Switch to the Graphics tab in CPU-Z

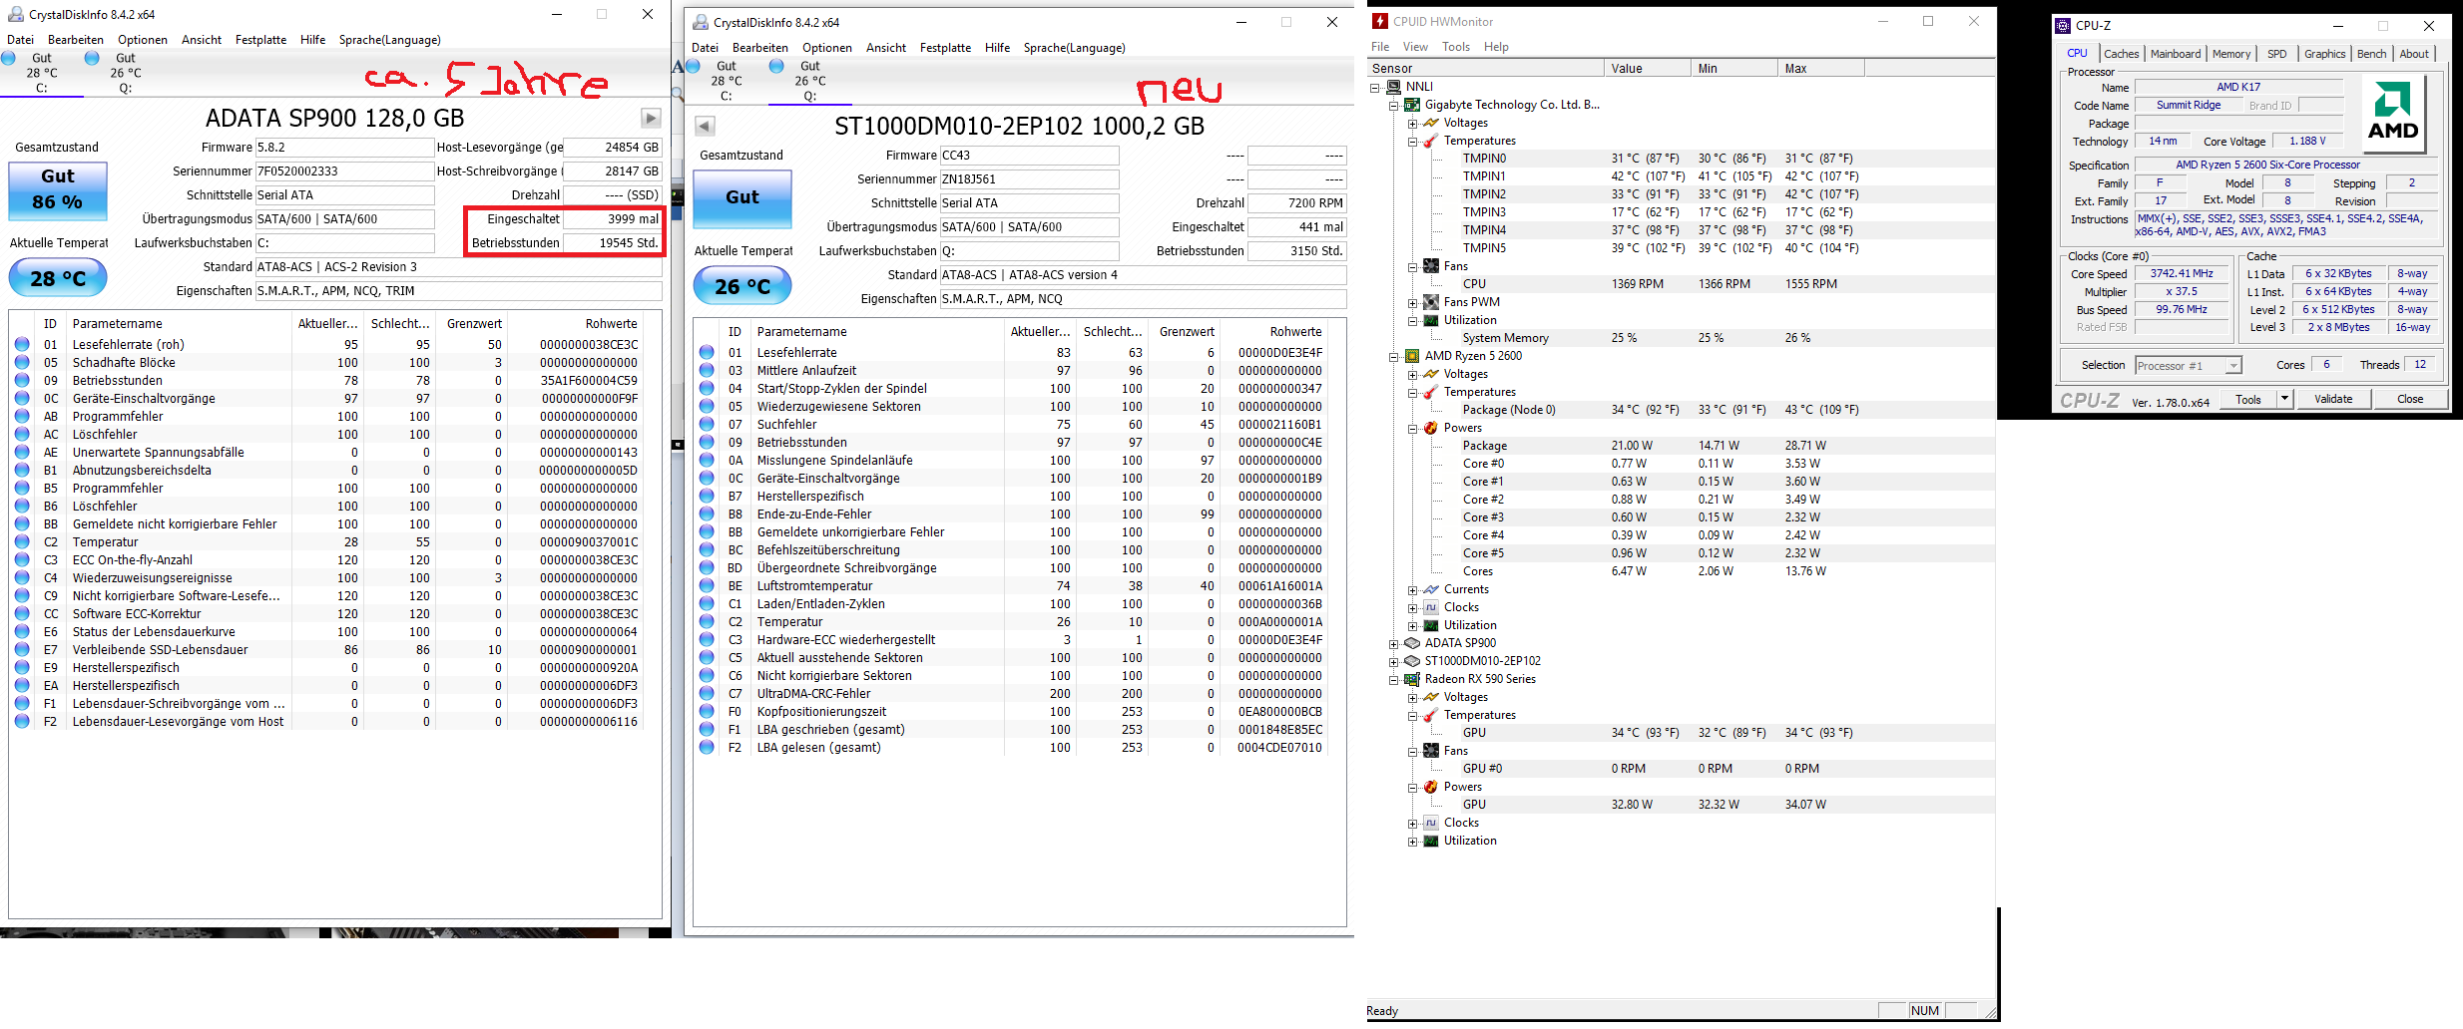point(2324,54)
